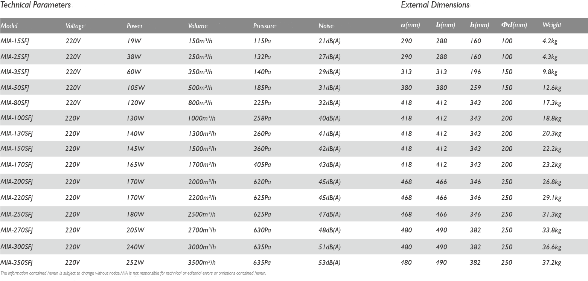Image resolution: width=588 pixels, height=281 pixels.
Task: Click the Technical Parameters heading
Action: click(x=35, y=5)
